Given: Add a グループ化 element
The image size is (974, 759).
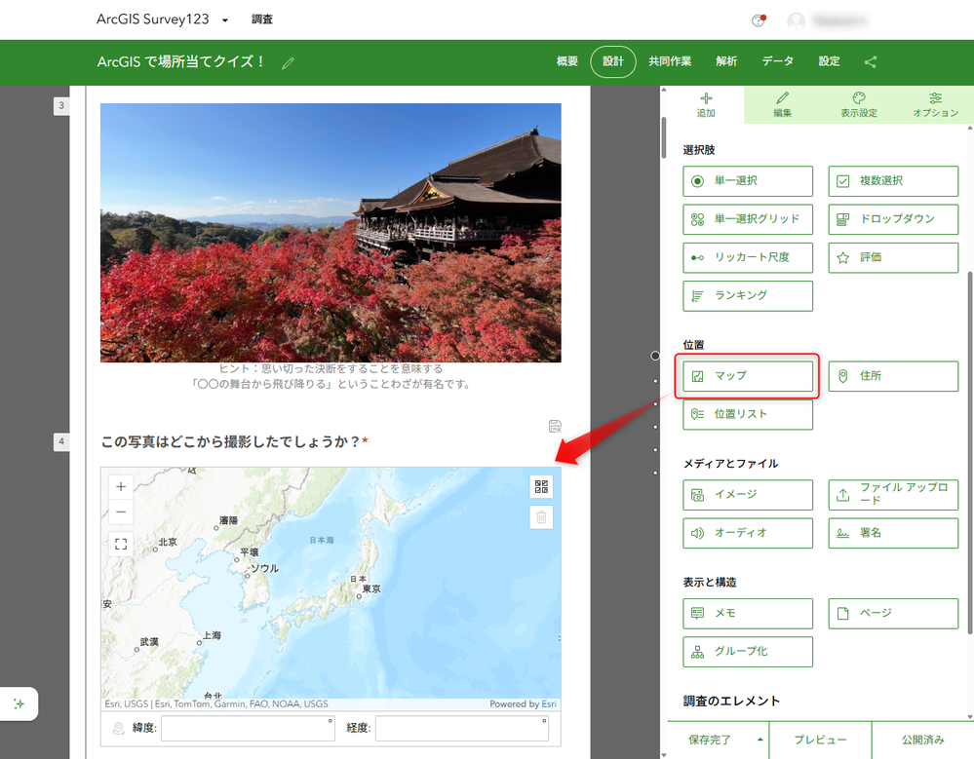Looking at the screenshot, I should (x=747, y=652).
